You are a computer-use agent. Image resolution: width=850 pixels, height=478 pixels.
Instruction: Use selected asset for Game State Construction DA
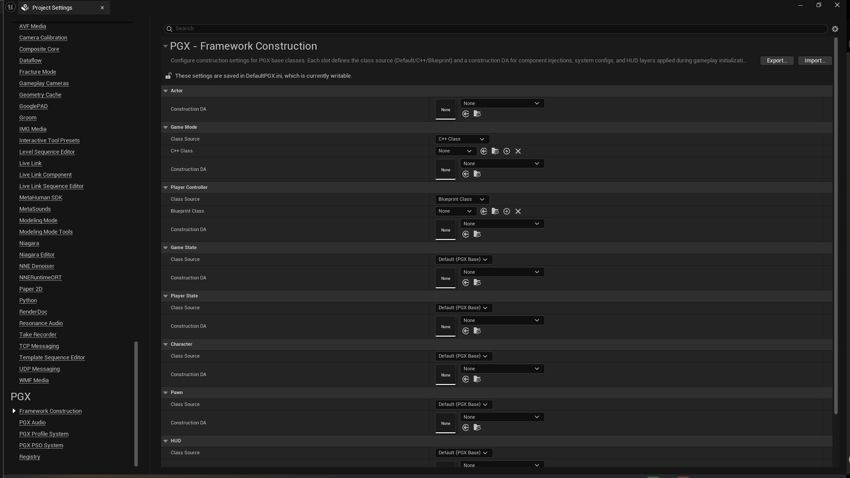(x=466, y=283)
